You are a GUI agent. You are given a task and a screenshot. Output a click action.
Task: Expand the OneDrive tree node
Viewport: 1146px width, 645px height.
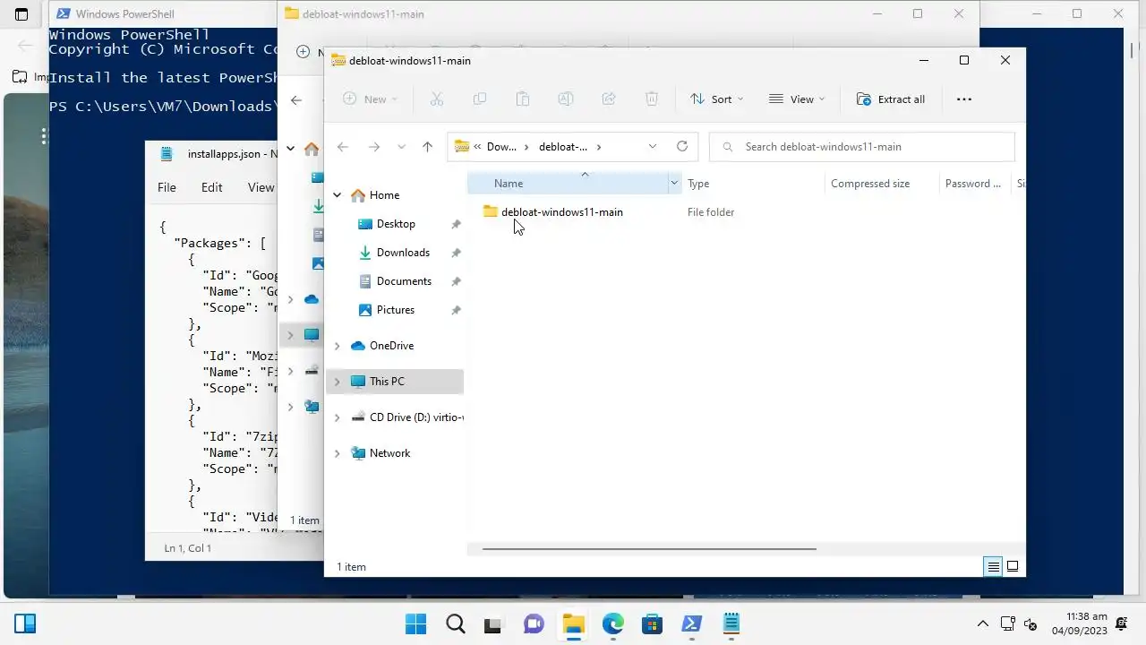click(x=338, y=346)
